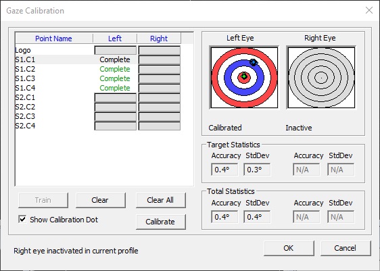Click Target Statistics right eye Accuracy N/A field
Viewport: 380px width, 271px height.
(306, 170)
